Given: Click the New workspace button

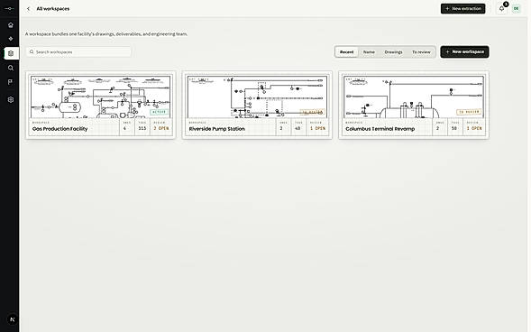Looking at the screenshot, I should [x=464, y=51].
